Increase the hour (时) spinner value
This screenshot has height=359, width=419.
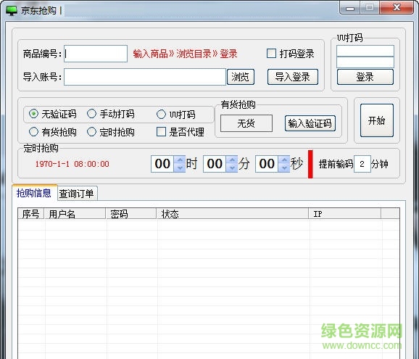coord(180,160)
